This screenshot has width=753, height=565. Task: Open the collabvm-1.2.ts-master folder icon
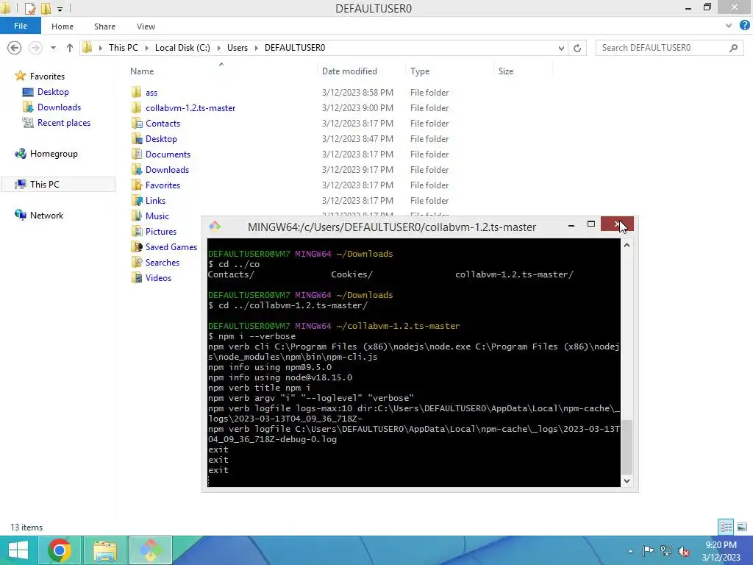pos(137,107)
